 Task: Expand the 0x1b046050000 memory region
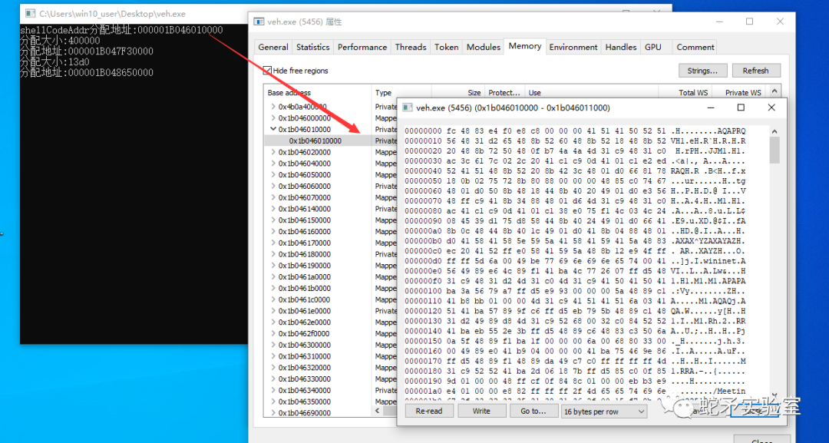[x=272, y=174]
